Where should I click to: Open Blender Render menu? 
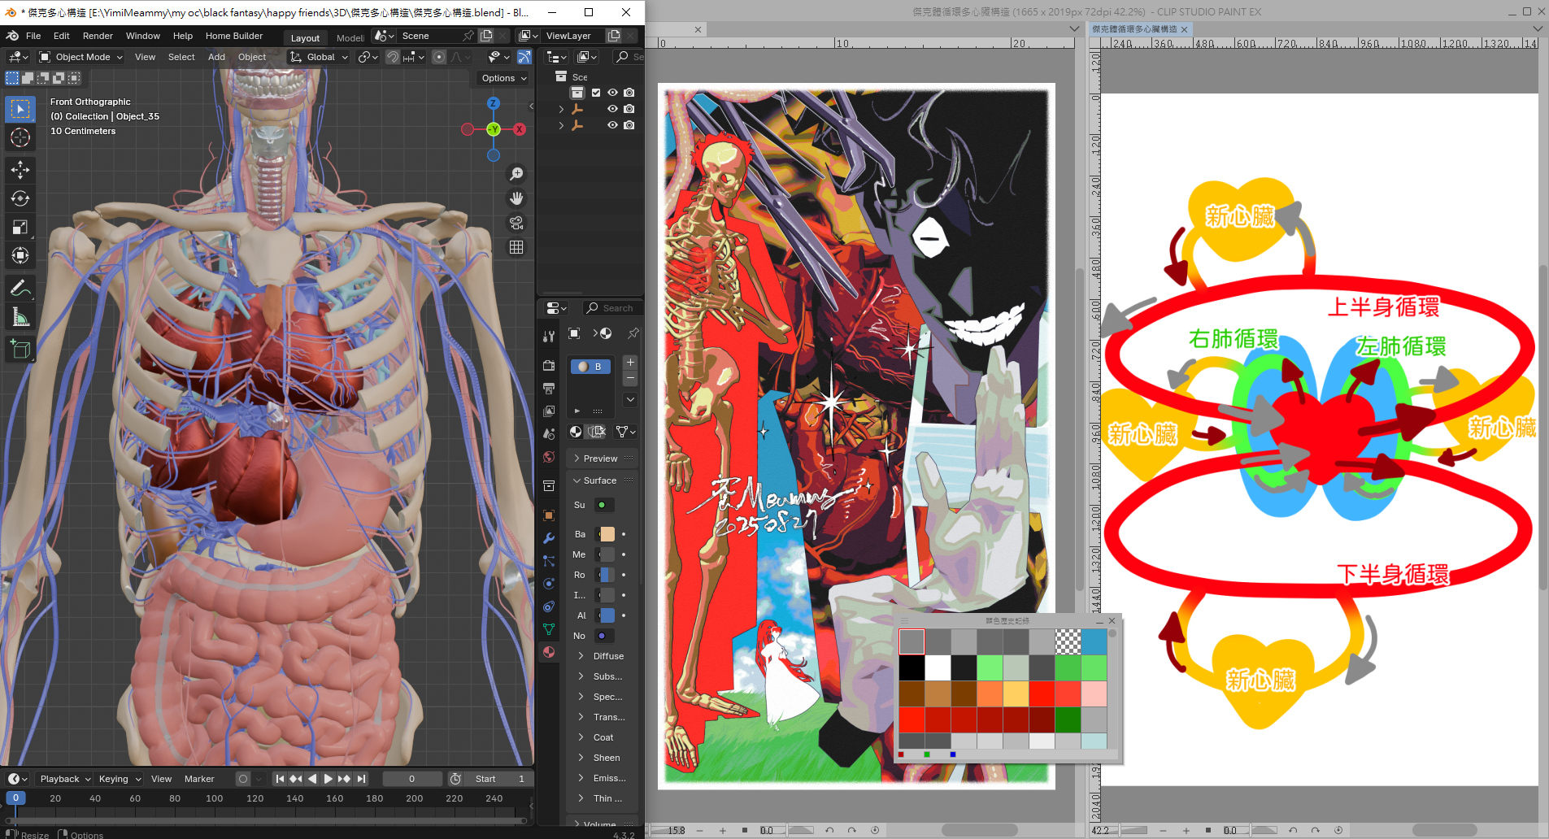click(98, 36)
